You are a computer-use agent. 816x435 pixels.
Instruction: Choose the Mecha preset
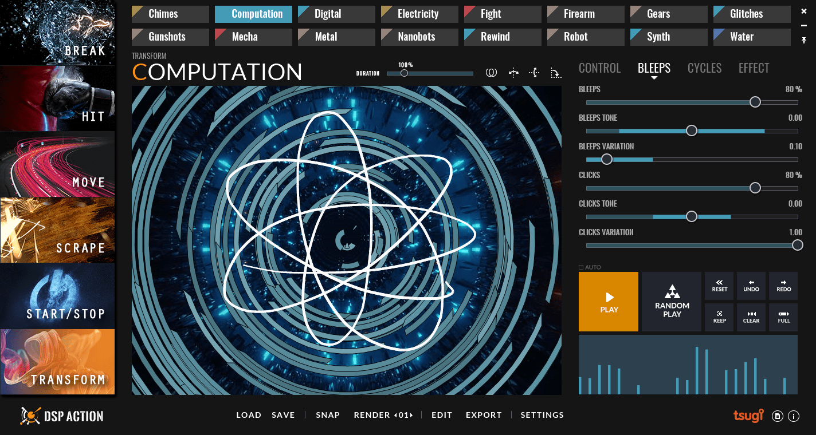[x=253, y=37]
